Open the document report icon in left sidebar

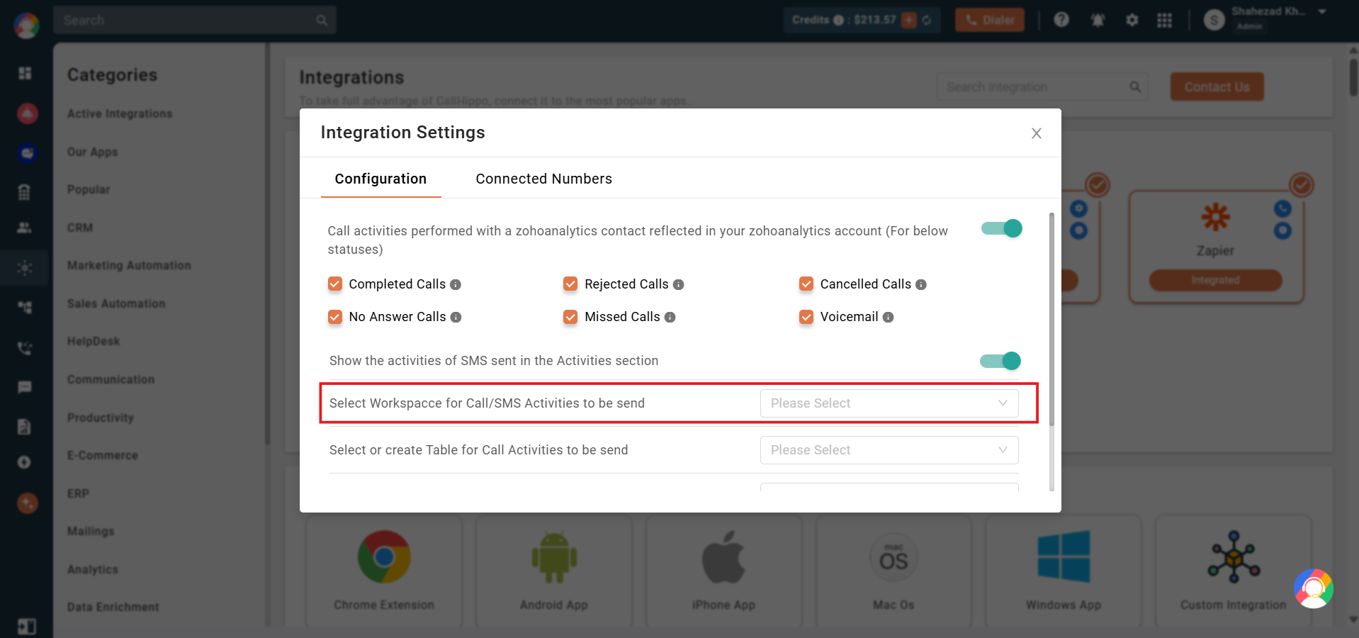click(x=25, y=426)
